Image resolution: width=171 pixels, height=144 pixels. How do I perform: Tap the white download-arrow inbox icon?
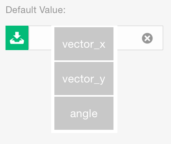point(17,38)
